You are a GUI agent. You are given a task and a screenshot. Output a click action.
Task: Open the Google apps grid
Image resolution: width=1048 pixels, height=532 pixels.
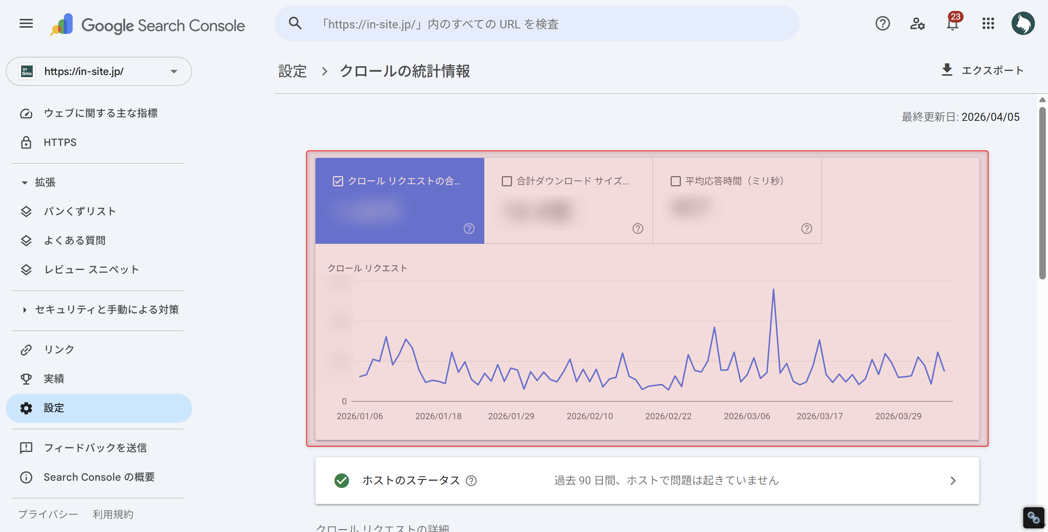coord(988,24)
